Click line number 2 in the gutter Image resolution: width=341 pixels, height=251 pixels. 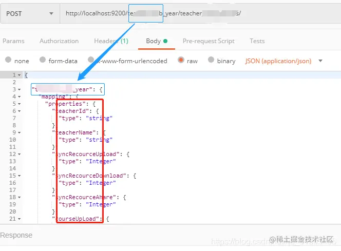14,82
